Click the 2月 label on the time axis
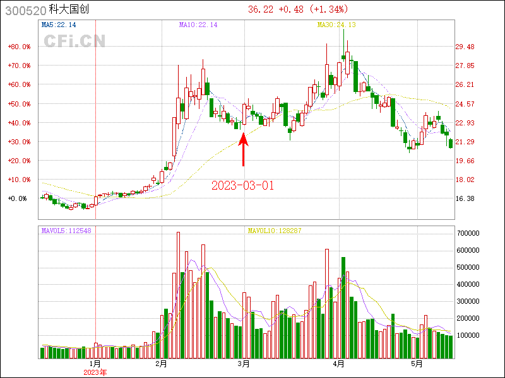 [x=161, y=364]
